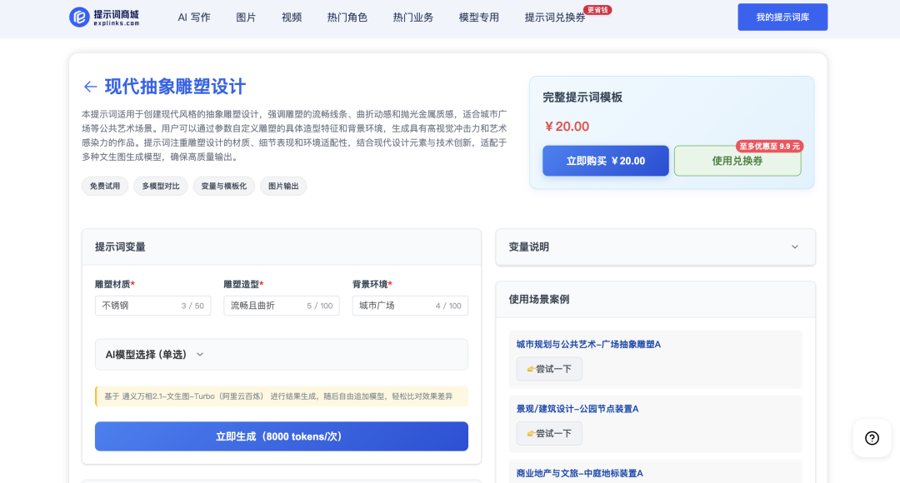Open the 图片 menu
The width and height of the screenshot is (900, 483).
pos(246,17)
